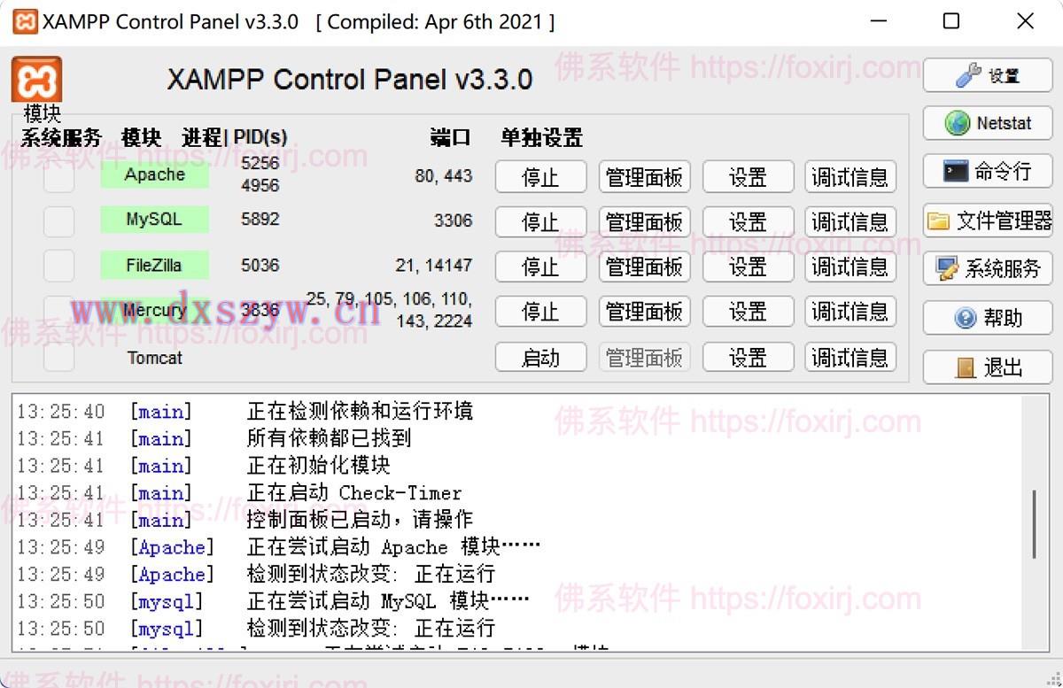Click the 退出 door icon button
This screenshot has width=1063, height=688.
pyautogui.click(x=988, y=366)
